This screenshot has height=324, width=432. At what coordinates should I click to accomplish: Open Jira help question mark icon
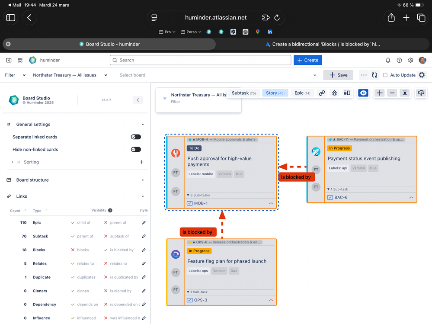[399, 60]
